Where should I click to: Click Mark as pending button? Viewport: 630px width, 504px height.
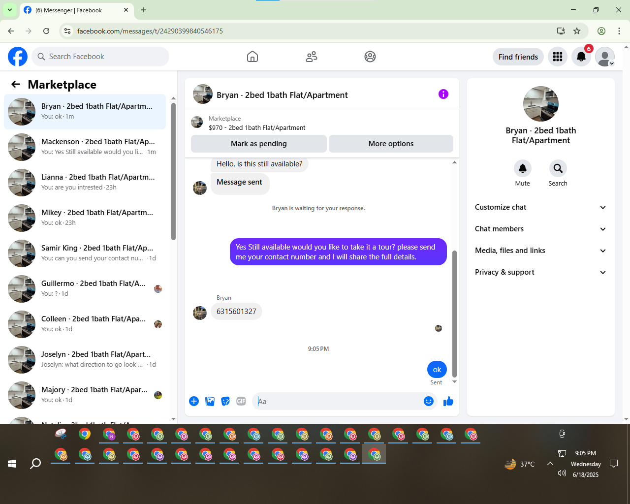pyautogui.click(x=259, y=144)
